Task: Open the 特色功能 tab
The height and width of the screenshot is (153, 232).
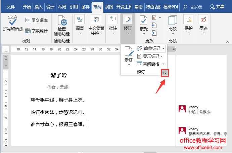Action: click(x=153, y=7)
